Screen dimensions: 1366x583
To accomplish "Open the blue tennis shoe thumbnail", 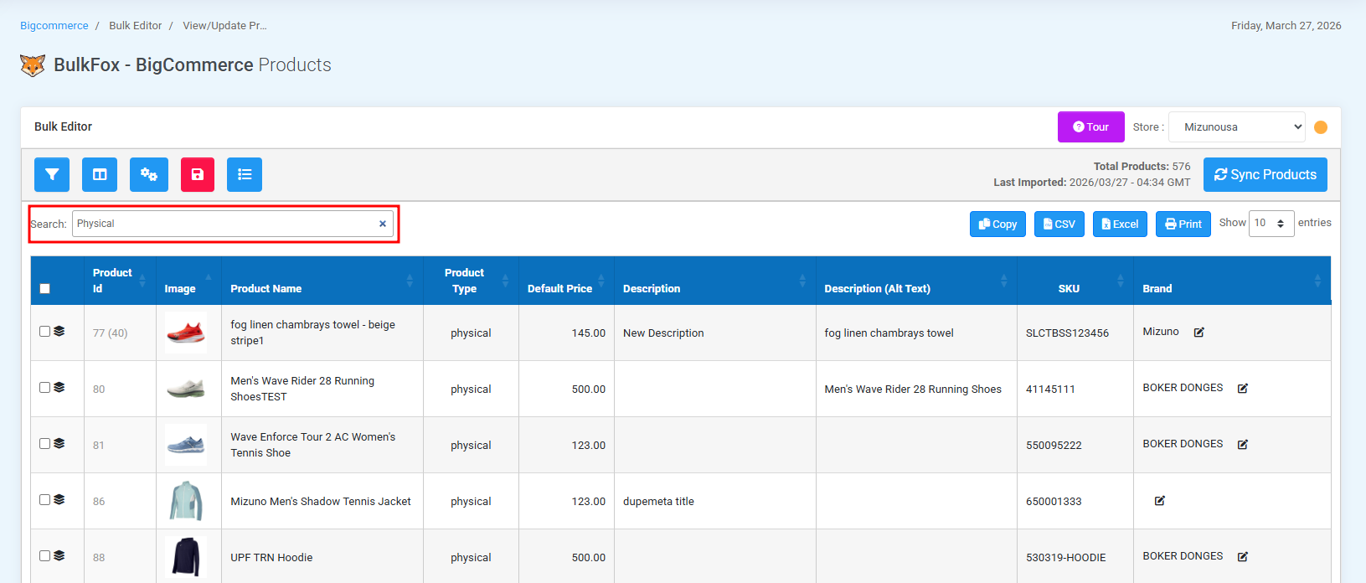I will [186, 445].
